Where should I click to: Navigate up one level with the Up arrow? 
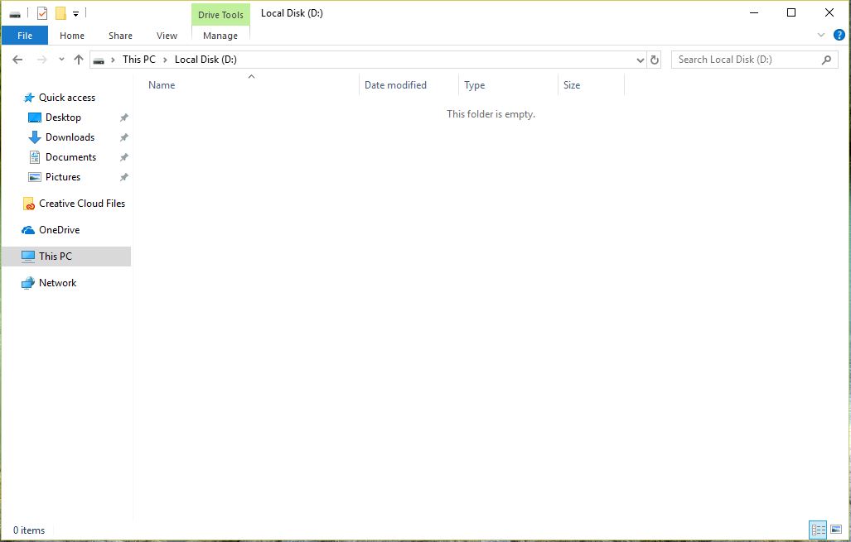[x=79, y=59]
